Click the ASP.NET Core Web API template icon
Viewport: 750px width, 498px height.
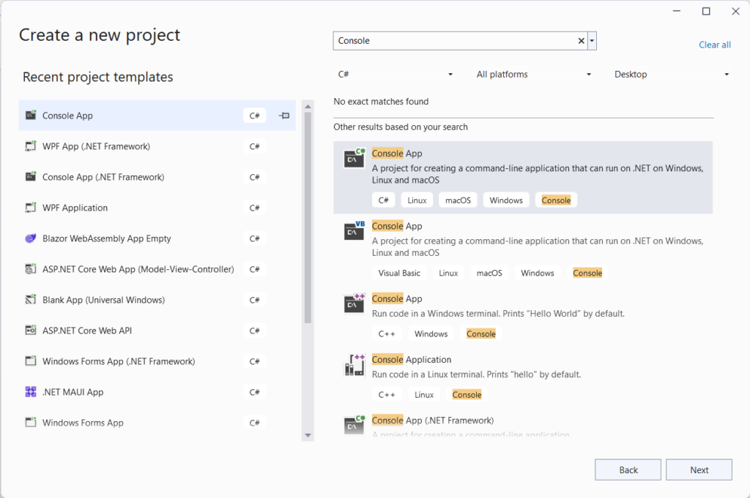tap(30, 331)
